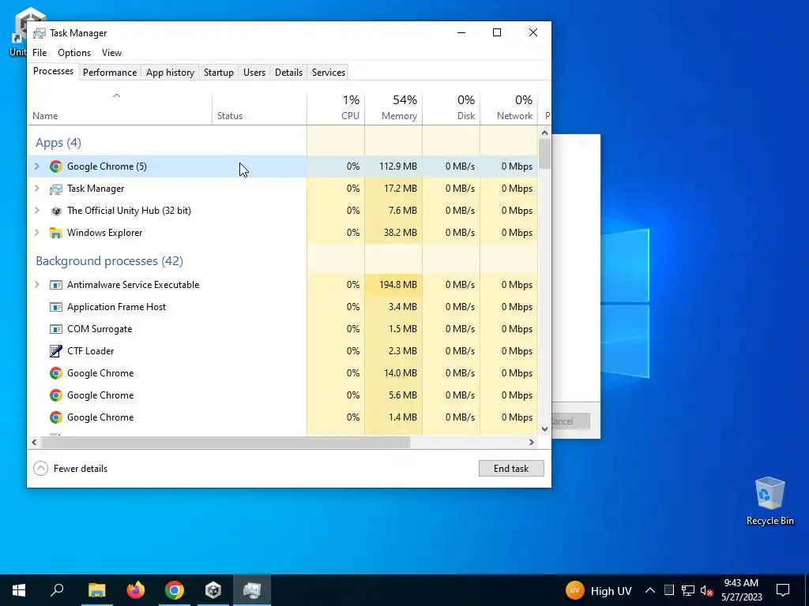Launch Firefox from the taskbar
This screenshot has width=809, height=606.
pyautogui.click(x=136, y=590)
